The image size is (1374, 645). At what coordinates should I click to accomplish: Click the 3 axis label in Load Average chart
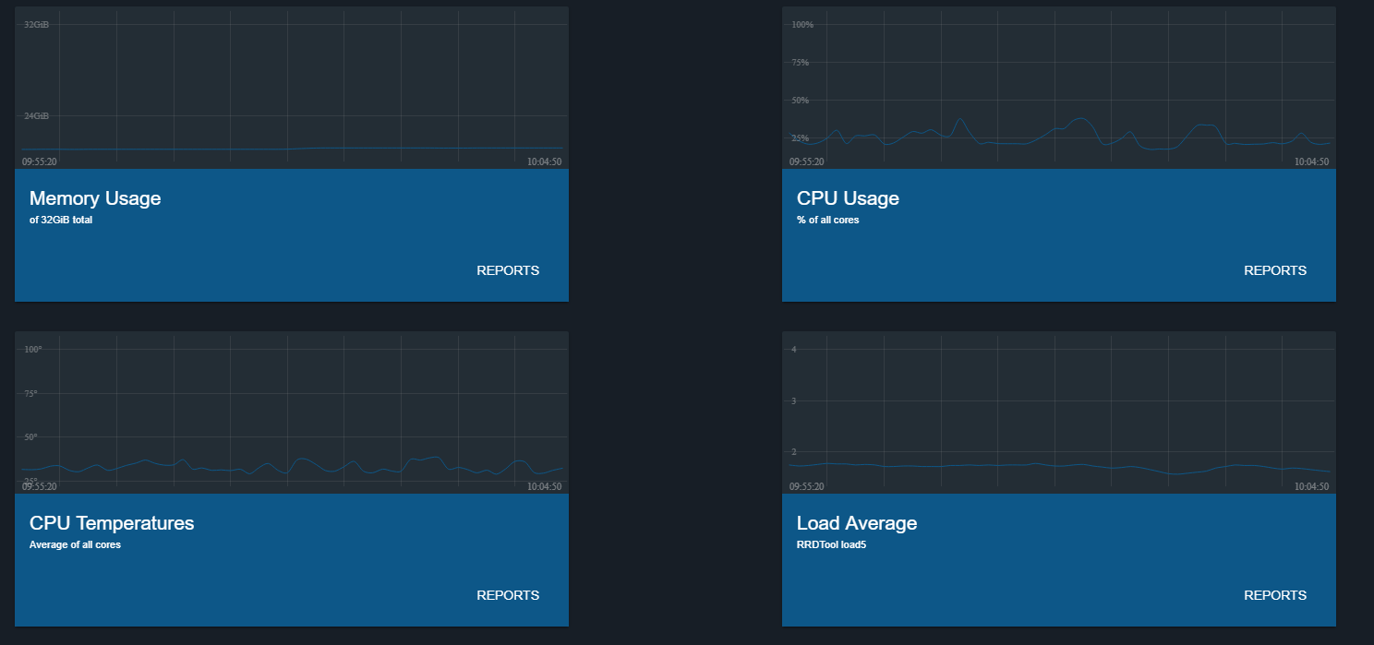pos(794,400)
